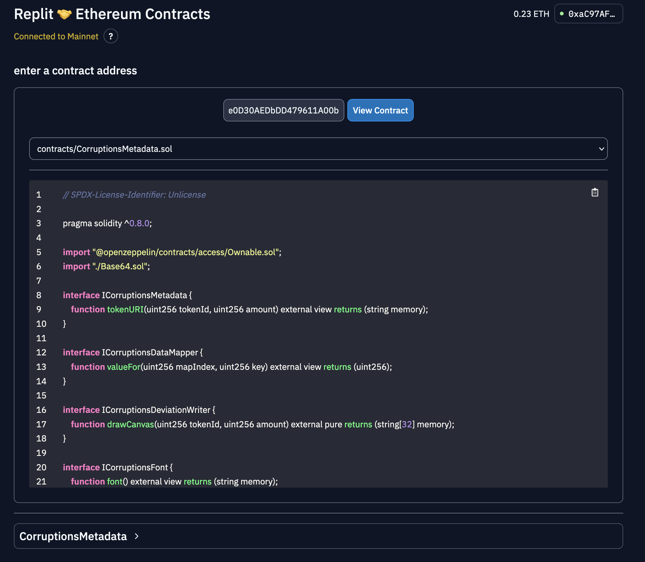Select the contract address input field
This screenshot has width=645, height=562.
tap(283, 110)
